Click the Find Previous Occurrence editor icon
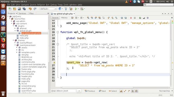The height and width of the screenshot is (97, 174). tap(92, 18)
